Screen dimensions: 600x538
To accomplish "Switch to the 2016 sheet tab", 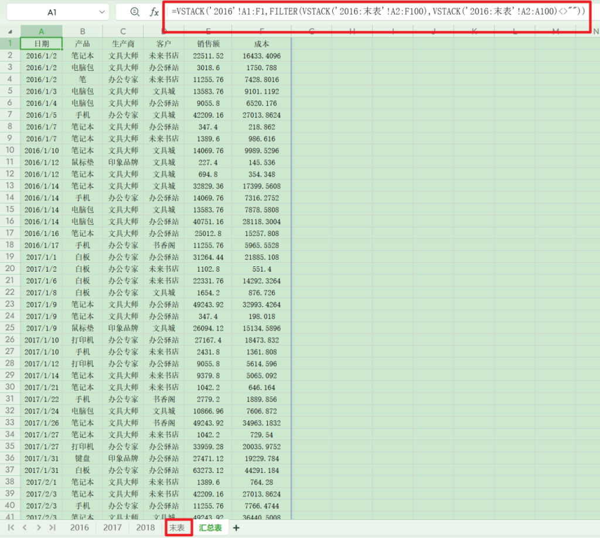I will coord(80,527).
